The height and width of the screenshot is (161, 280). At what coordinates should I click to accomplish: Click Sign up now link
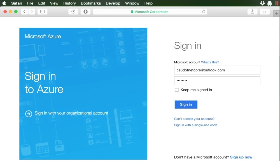[x=241, y=157]
